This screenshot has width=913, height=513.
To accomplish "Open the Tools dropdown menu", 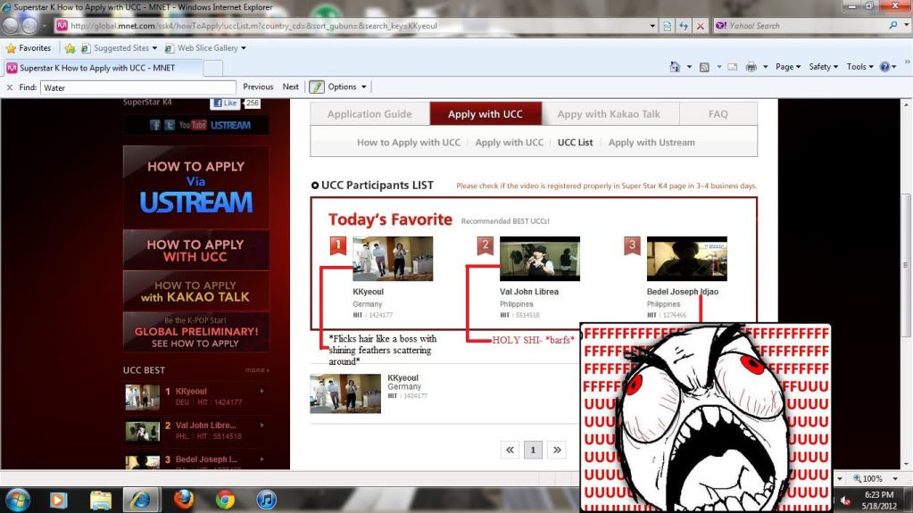I will [x=859, y=67].
